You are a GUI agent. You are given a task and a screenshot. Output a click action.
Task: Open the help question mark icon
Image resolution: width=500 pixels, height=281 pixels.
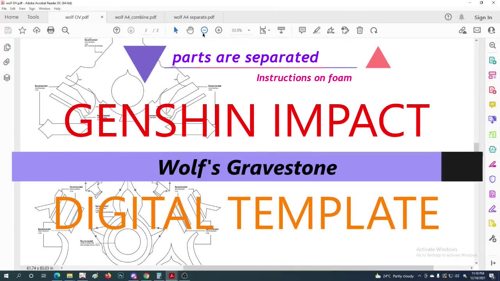[448, 17]
